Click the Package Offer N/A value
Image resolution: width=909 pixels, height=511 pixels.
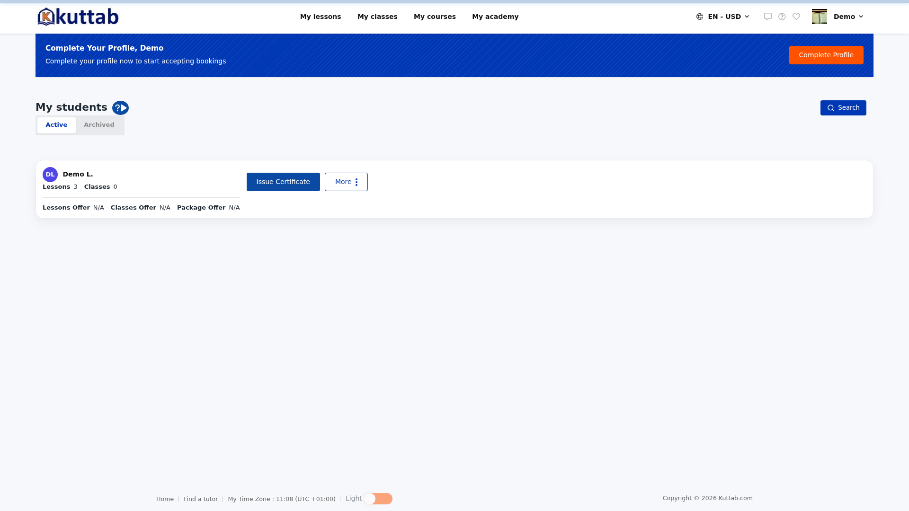pos(234,208)
